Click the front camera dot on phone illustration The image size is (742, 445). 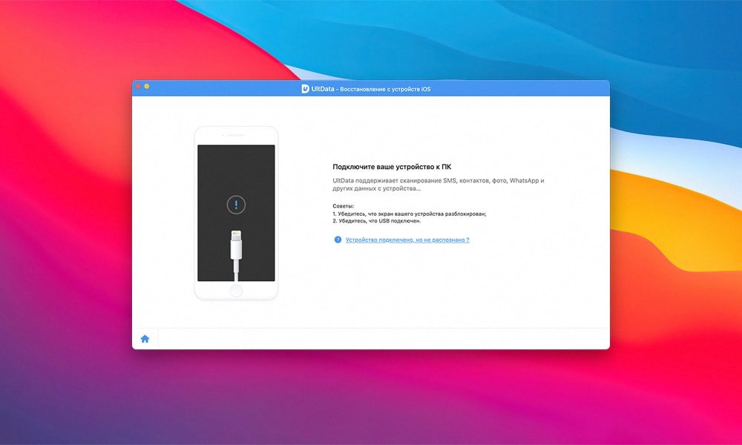tap(221, 136)
